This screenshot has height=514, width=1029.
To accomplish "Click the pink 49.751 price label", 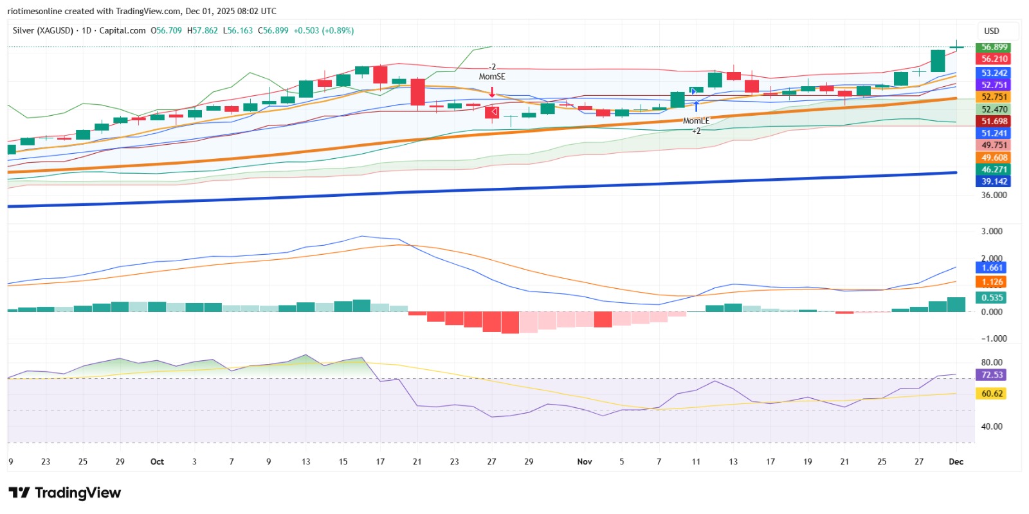I will [x=994, y=145].
